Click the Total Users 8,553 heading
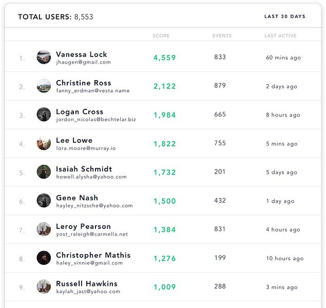The width and height of the screenshot is (326, 308). click(55, 17)
